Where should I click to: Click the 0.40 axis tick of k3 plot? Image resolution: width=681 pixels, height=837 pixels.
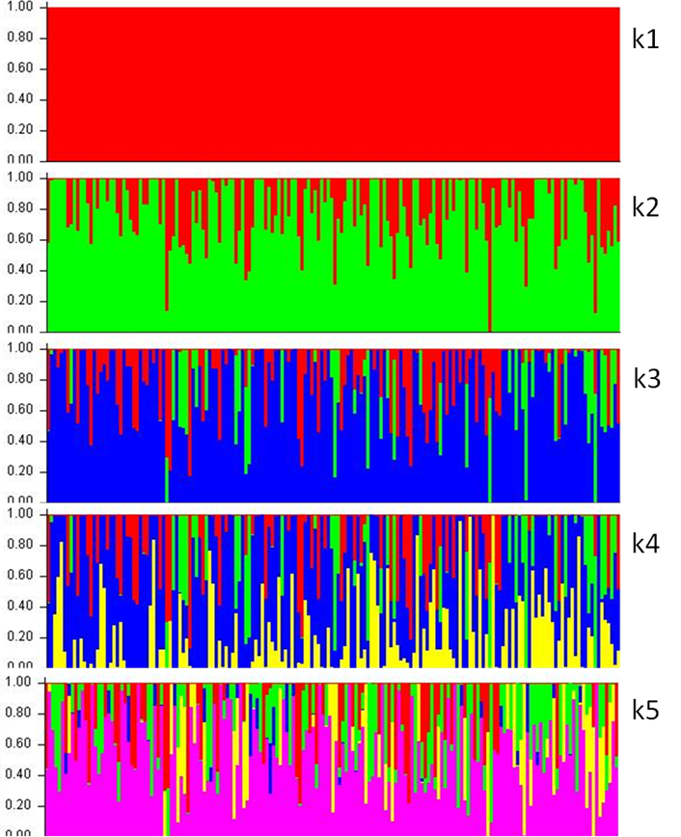point(19,441)
